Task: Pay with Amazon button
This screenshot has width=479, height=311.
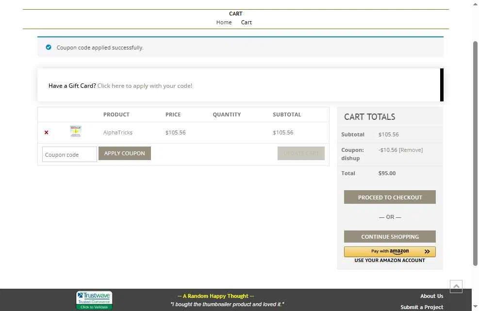Action: [x=390, y=251]
